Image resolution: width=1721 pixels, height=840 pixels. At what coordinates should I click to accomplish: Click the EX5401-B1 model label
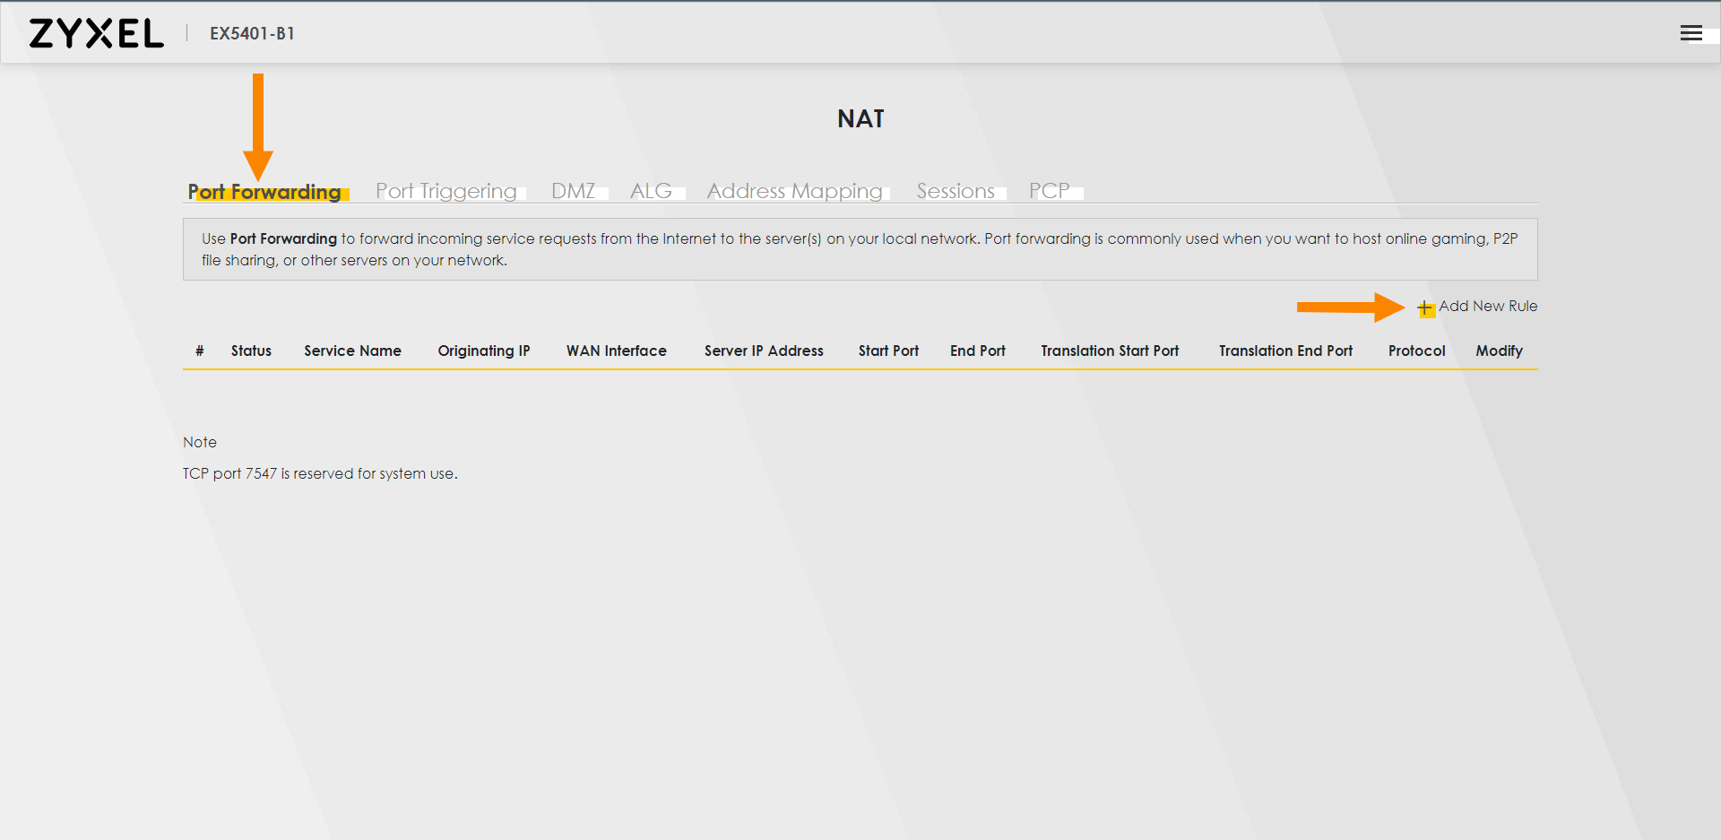(x=252, y=34)
